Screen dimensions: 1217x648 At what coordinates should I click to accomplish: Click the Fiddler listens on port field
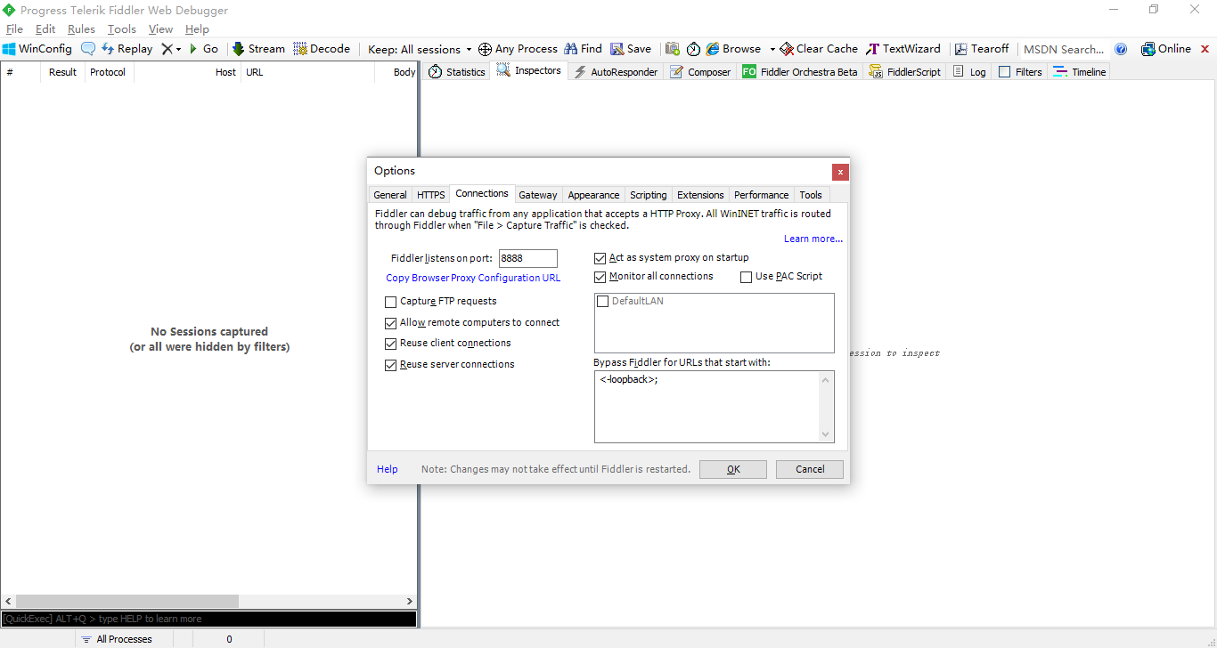click(528, 258)
